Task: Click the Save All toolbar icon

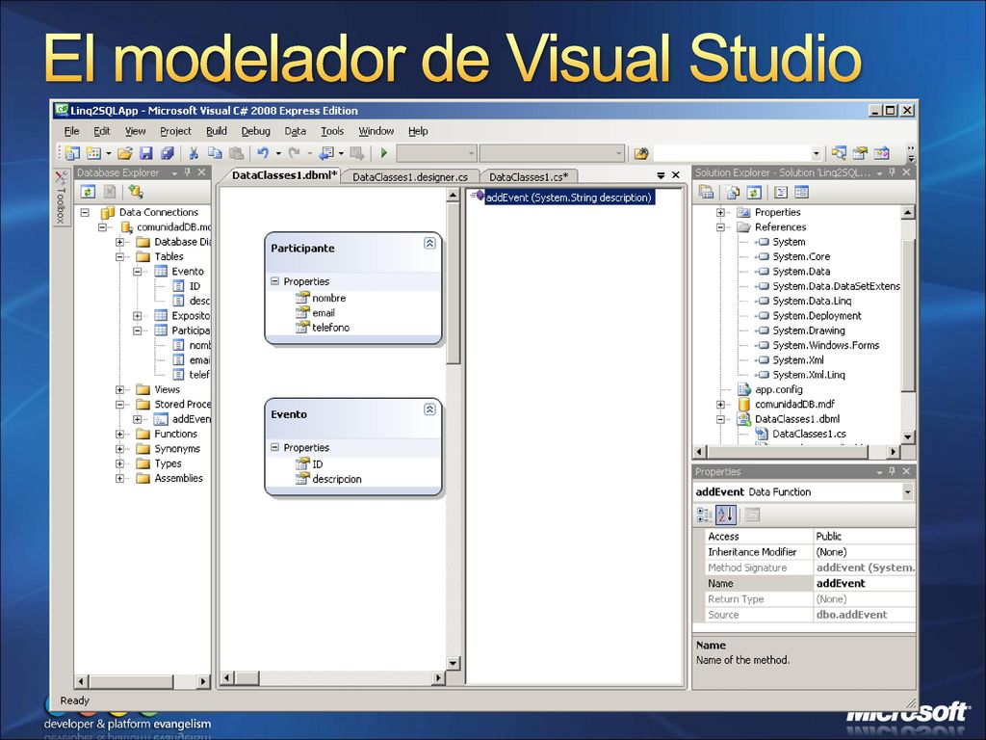Action: (167, 153)
